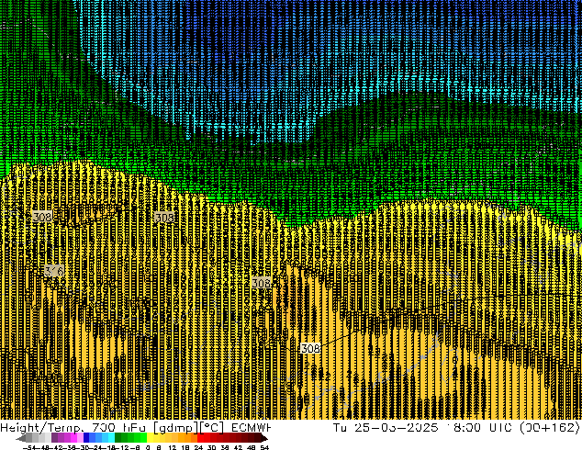Click the [°C] unit label
The image size is (582, 450).
tap(211, 428)
